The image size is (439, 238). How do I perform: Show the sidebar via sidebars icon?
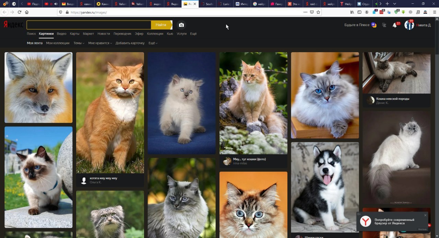359,12
